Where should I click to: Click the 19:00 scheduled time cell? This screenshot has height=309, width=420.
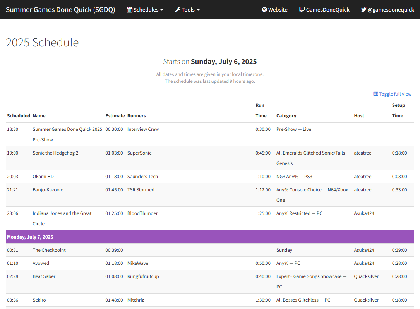point(13,153)
